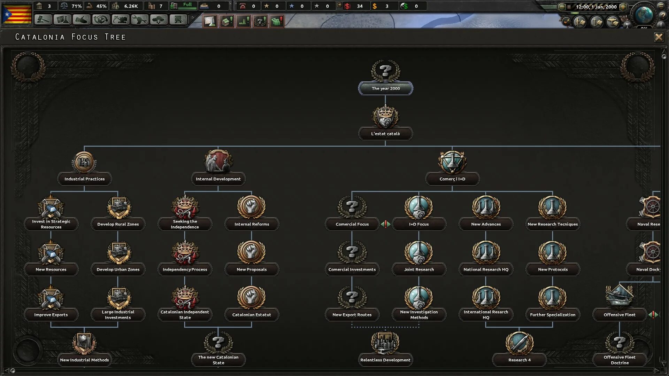Image resolution: width=669 pixels, height=376 pixels.
Task: Open the Logistics ledger button
Action: click(x=178, y=20)
